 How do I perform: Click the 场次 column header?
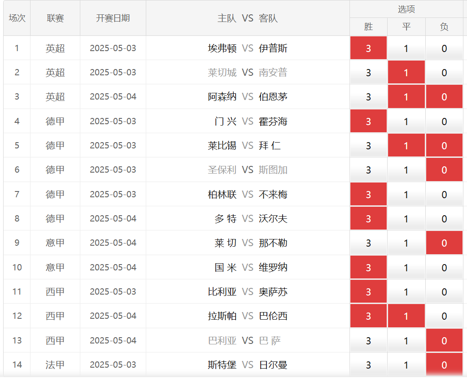(17, 18)
